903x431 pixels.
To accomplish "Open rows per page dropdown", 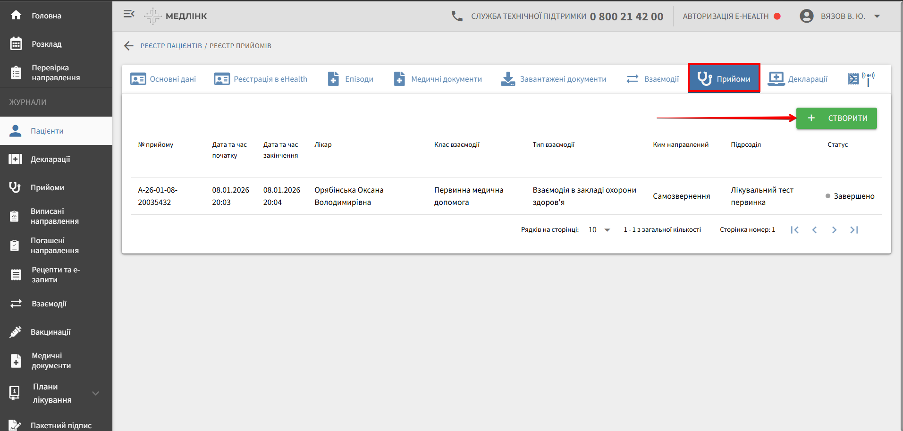I will [x=599, y=230].
